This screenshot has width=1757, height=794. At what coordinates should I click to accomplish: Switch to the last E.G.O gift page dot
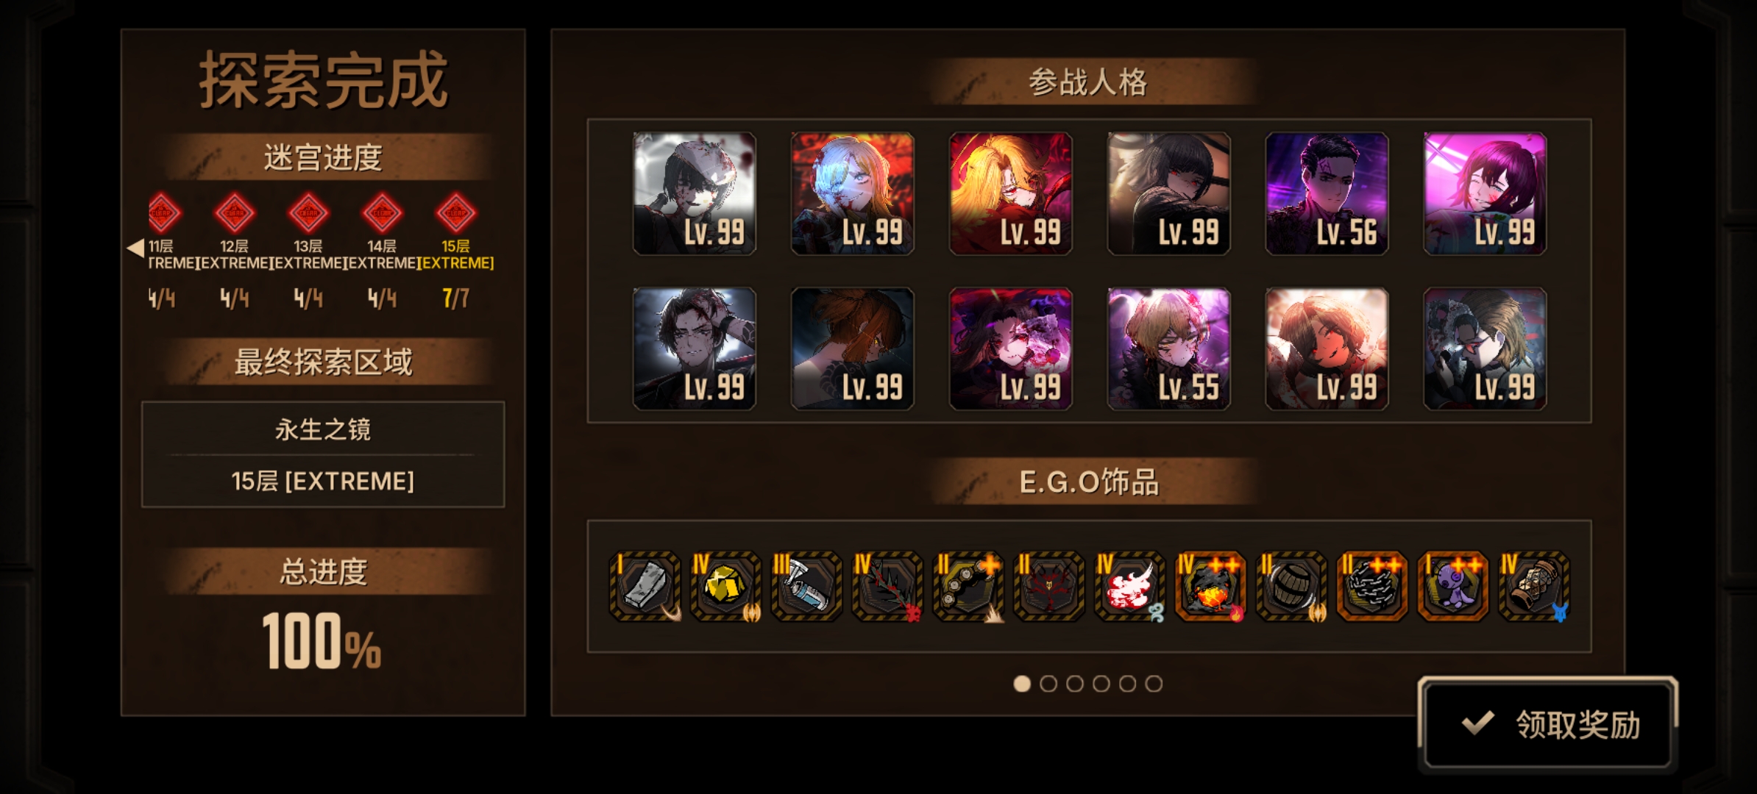[x=1154, y=684]
